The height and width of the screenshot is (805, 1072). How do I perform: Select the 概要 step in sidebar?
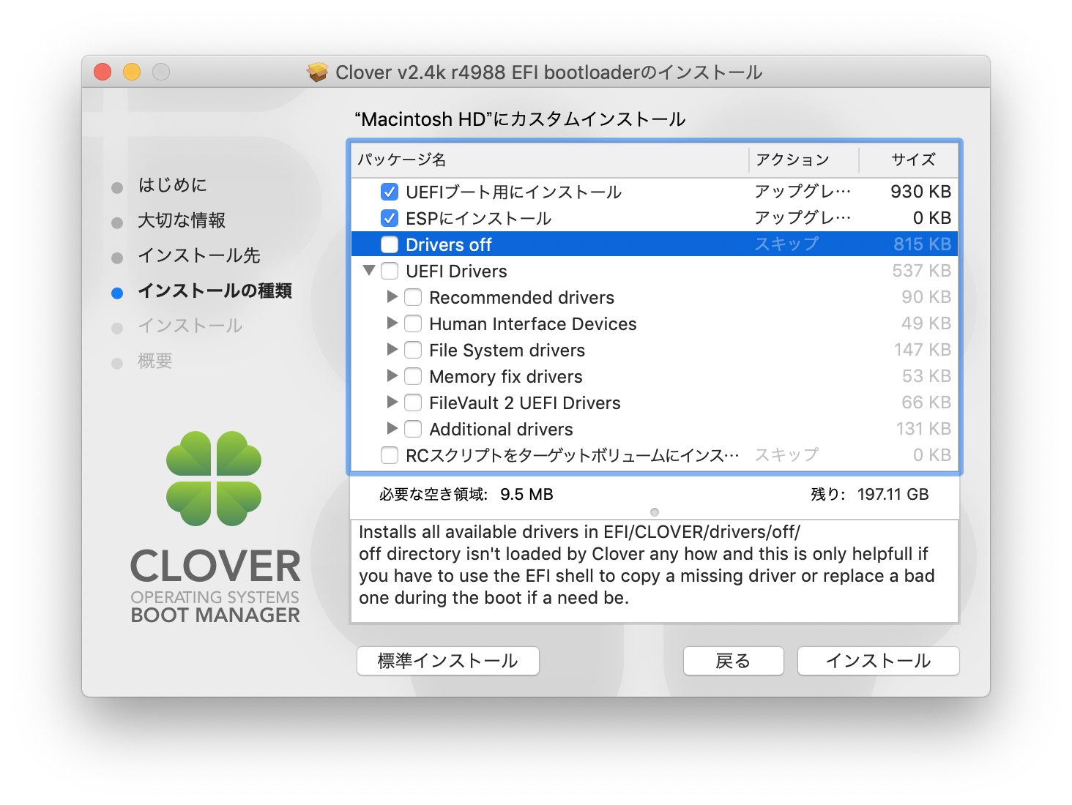click(155, 361)
